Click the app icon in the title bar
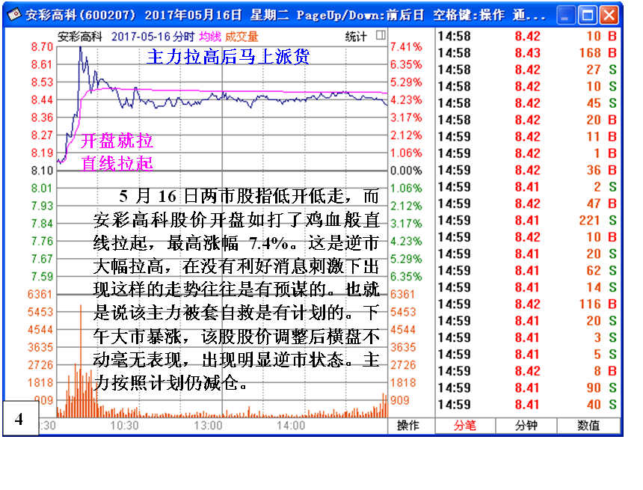The width and height of the screenshot is (643, 490). 14,15
